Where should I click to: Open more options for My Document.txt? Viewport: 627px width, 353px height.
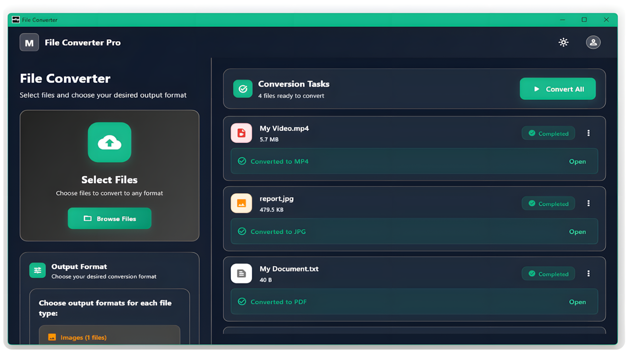click(x=588, y=274)
